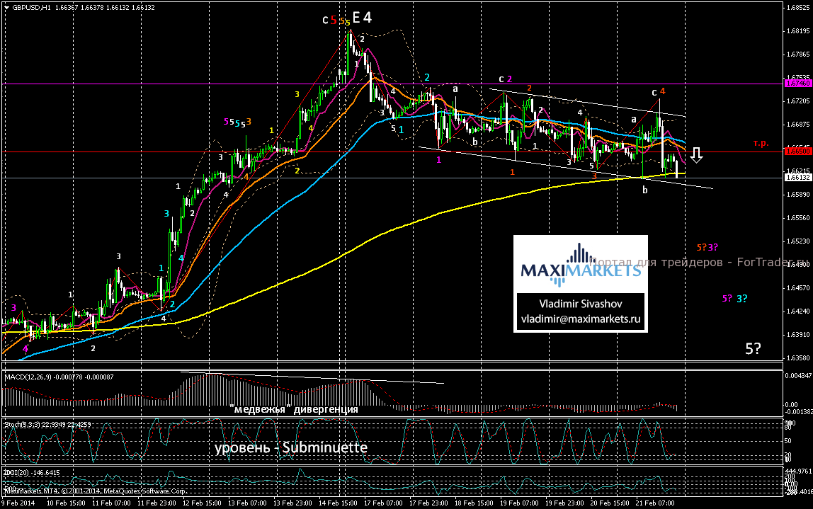
Task: Select the "медвежья" дивергенция annotation text
Action: pyautogui.click(x=294, y=409)
